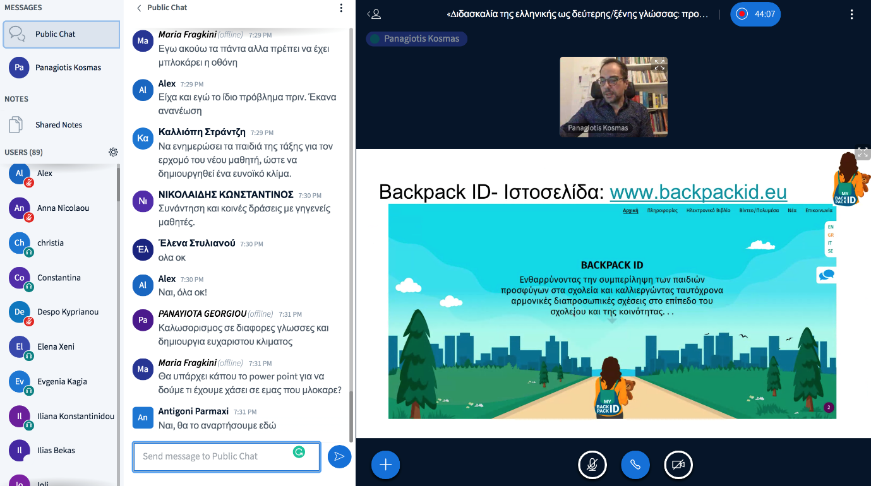Click the Νι avatar of ΝΙΚΟΛΑΙΔΗΣ ΚΩΝΣΤΑΝΤΙΝΟΣ
This screenshot has height=486, width=871.
click(143, 201)
